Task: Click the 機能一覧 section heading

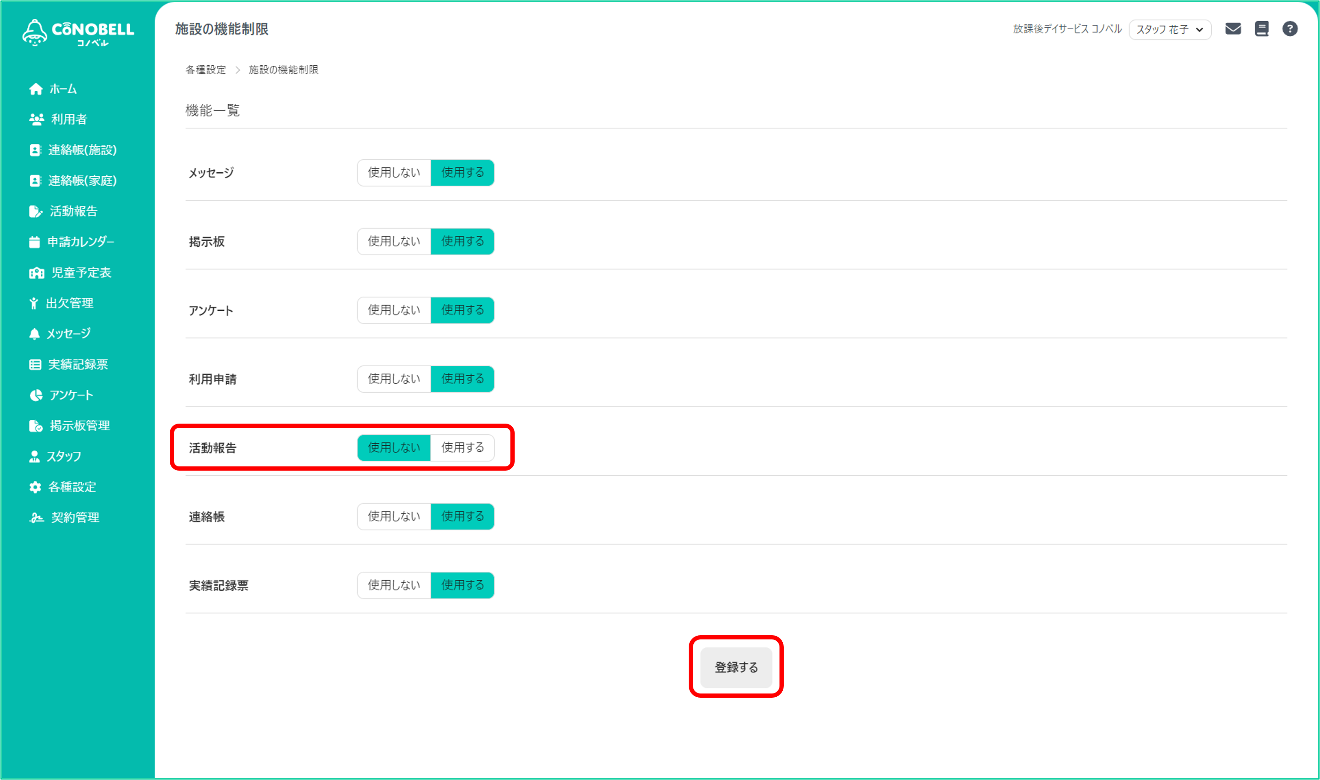Action: [x=213, y=110]
